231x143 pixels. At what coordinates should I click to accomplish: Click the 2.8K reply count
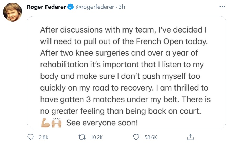(43, 137)
